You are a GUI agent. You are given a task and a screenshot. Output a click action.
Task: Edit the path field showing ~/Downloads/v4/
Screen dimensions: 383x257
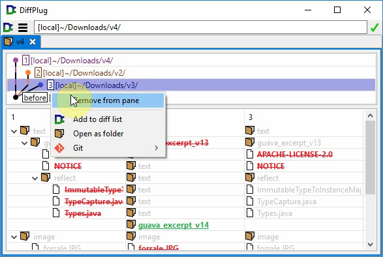(200, 27)
